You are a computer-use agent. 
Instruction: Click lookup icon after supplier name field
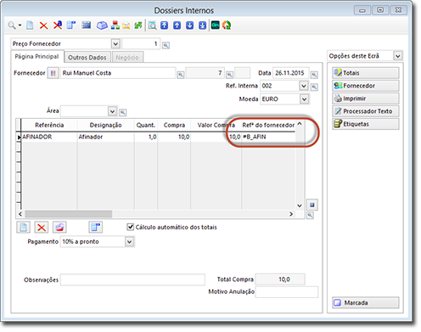(181, 75)
